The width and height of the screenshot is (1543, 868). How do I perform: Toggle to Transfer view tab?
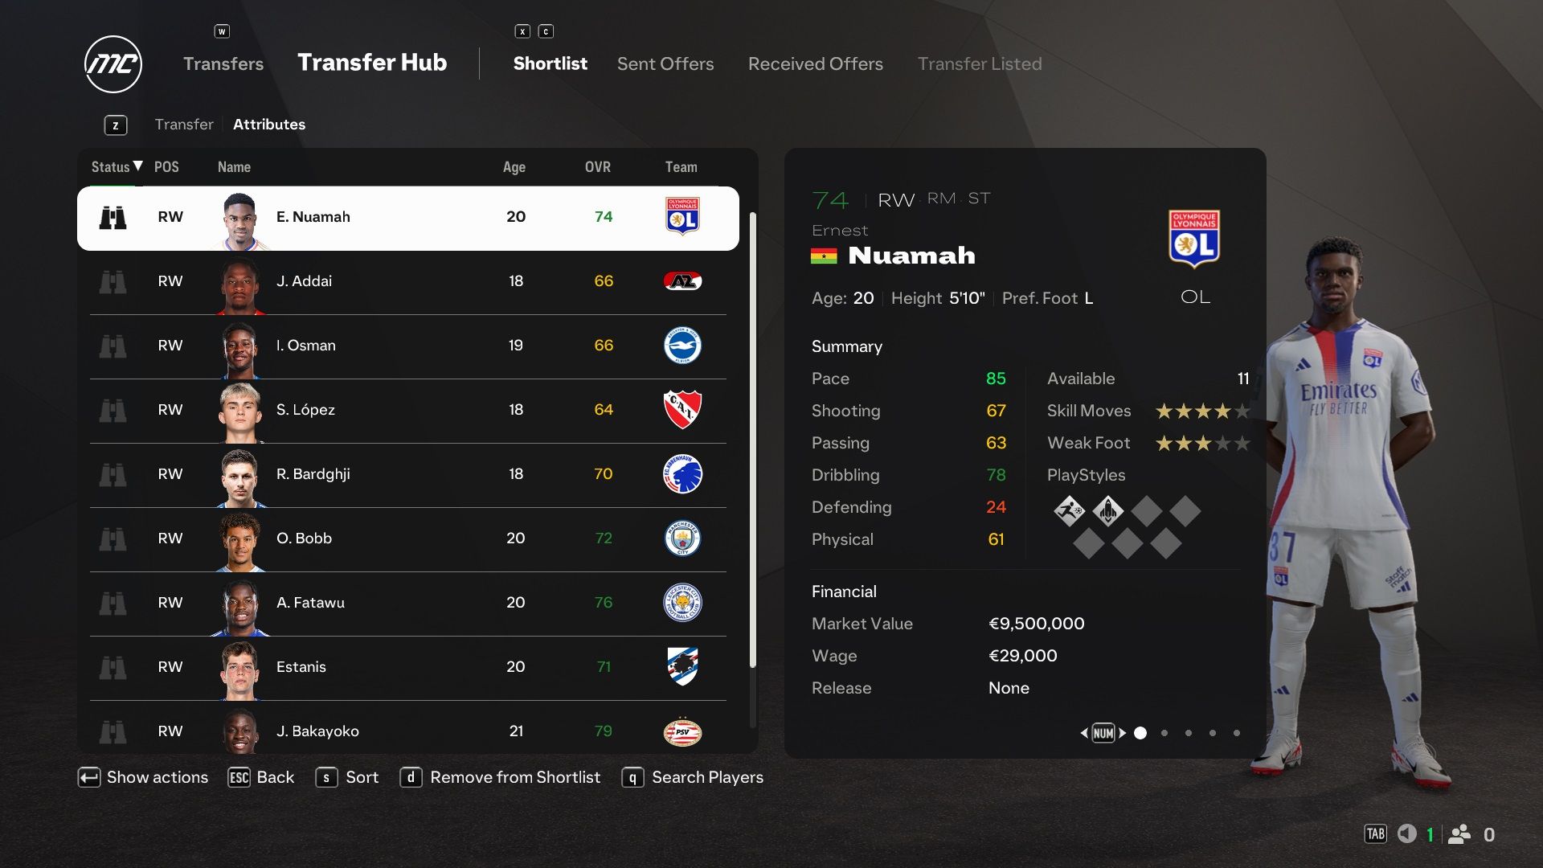[184, 124]
